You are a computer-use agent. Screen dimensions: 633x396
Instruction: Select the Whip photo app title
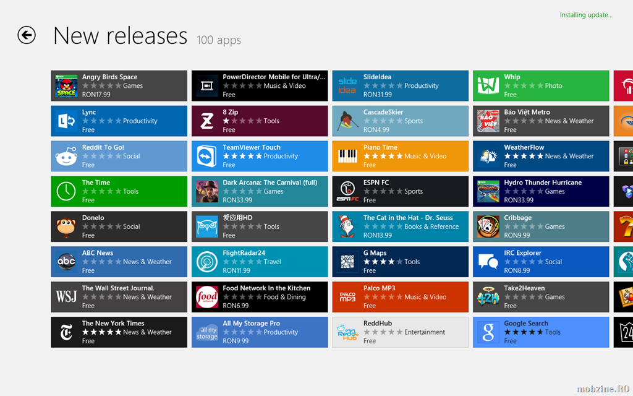(x=512, y=77)
